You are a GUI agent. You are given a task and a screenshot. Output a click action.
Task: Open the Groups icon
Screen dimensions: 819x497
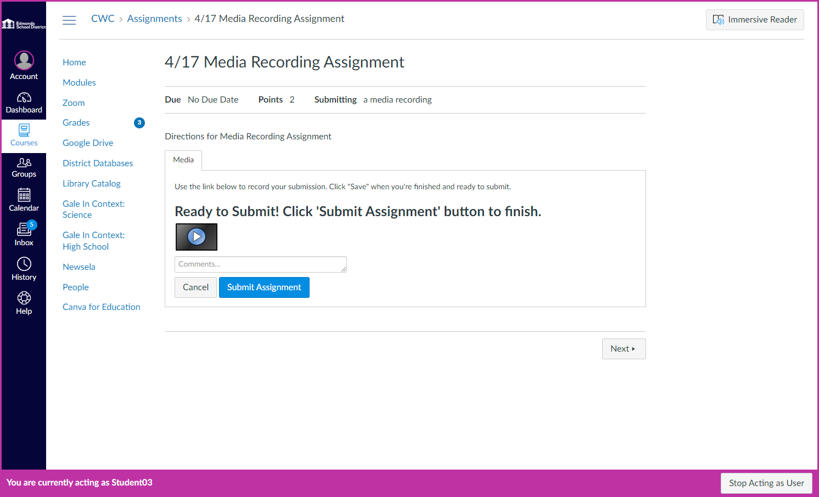point(24,162)
